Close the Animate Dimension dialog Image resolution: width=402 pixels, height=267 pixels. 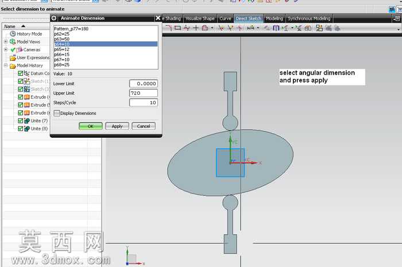tap(158, 18)
